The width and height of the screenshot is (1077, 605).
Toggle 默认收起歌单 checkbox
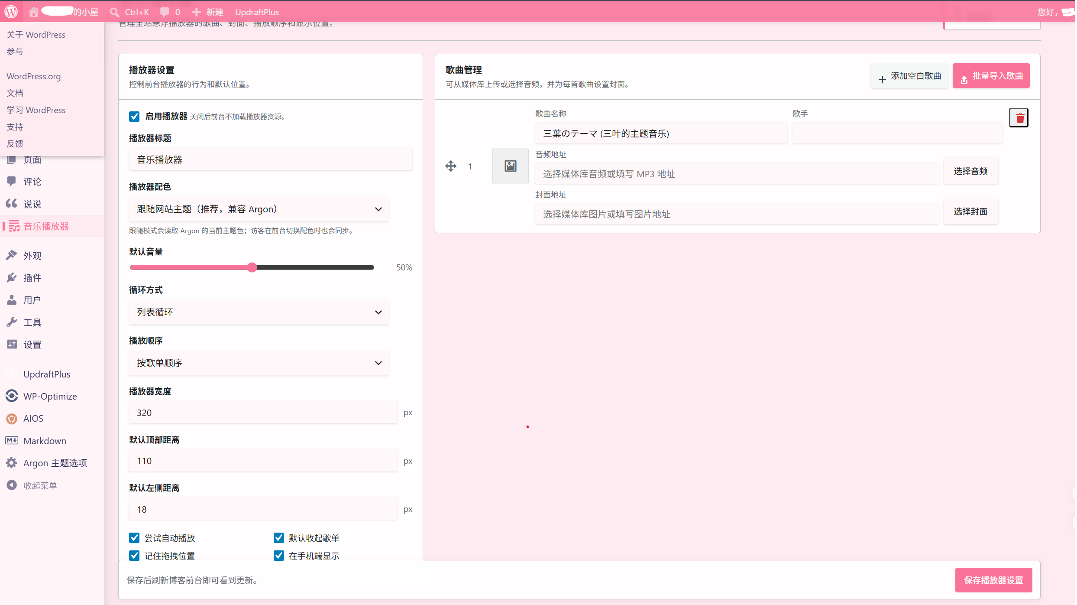pos(279,538)
